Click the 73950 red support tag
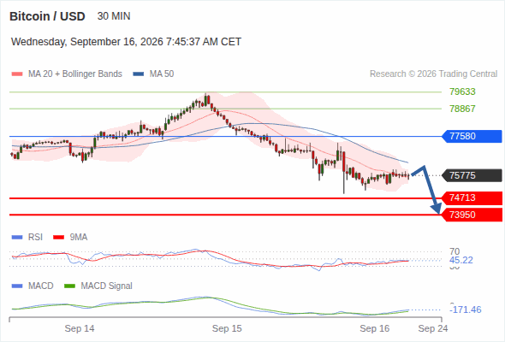This screenshot has width=505, height=342. pos(472,215)
